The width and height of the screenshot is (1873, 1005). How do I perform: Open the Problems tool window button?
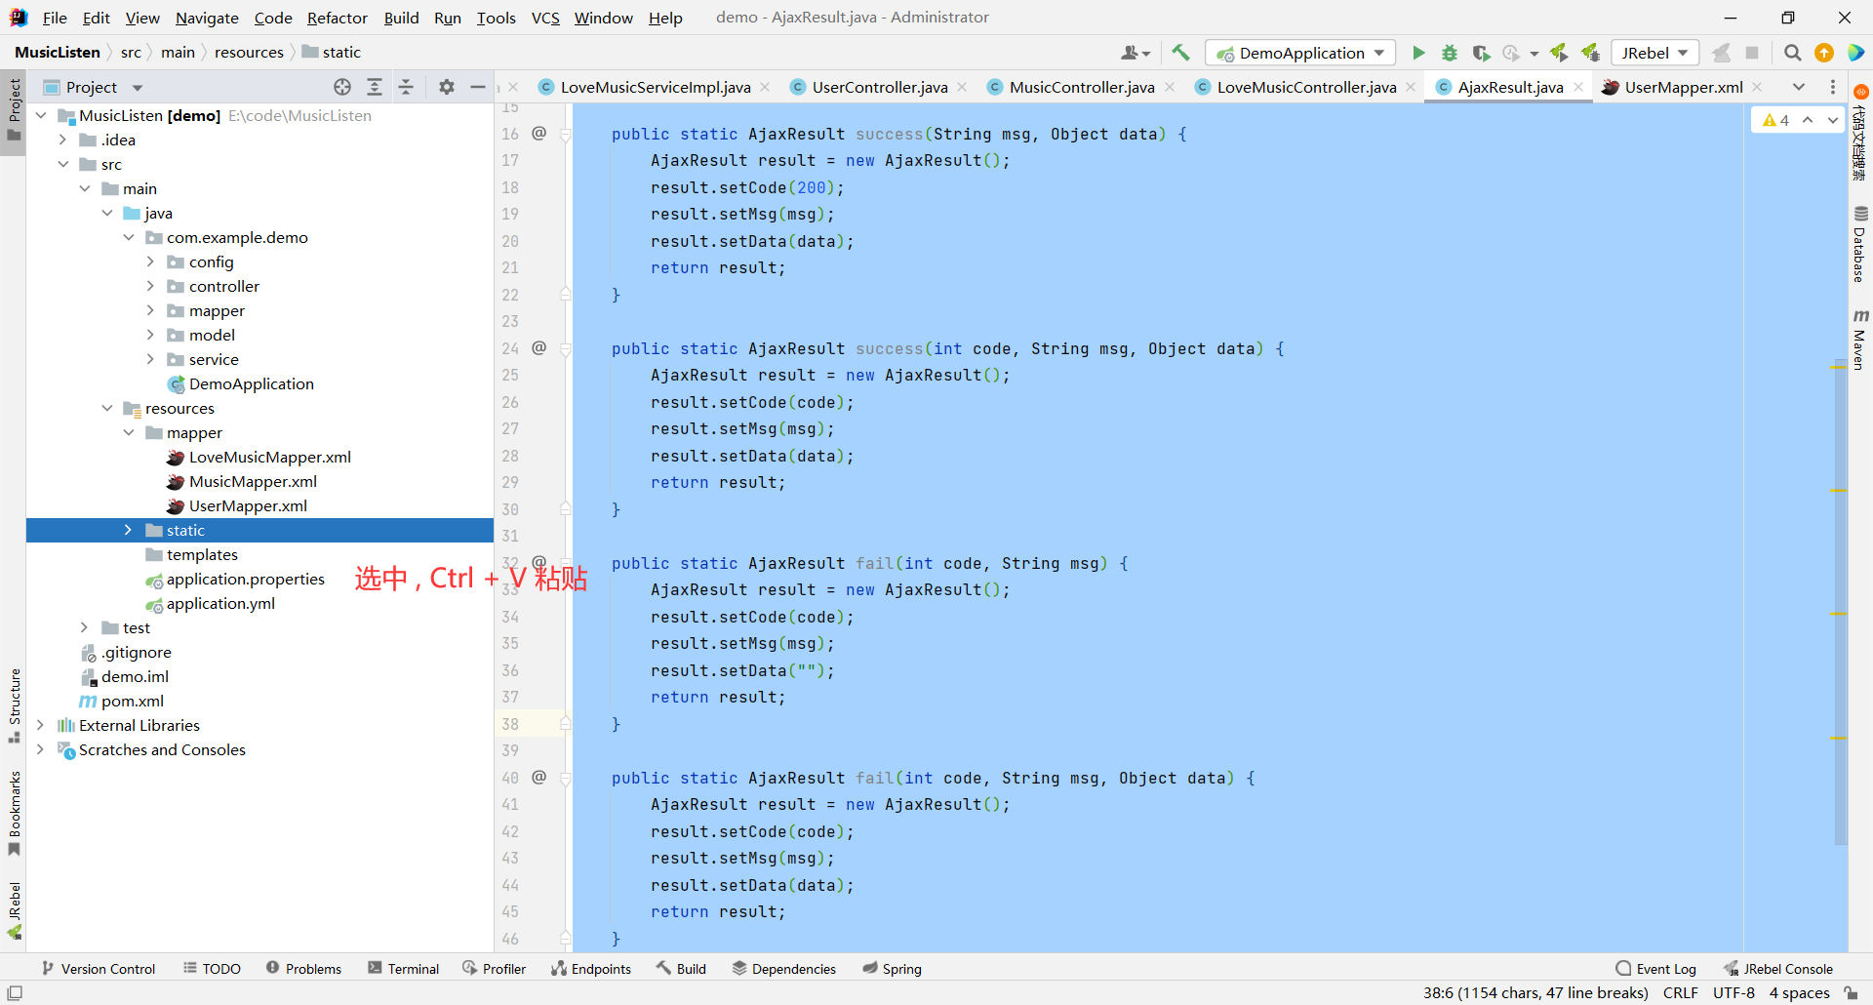click(303, 968)
